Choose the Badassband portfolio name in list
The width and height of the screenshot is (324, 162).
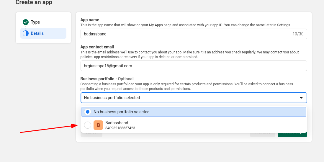click(117, 123)
